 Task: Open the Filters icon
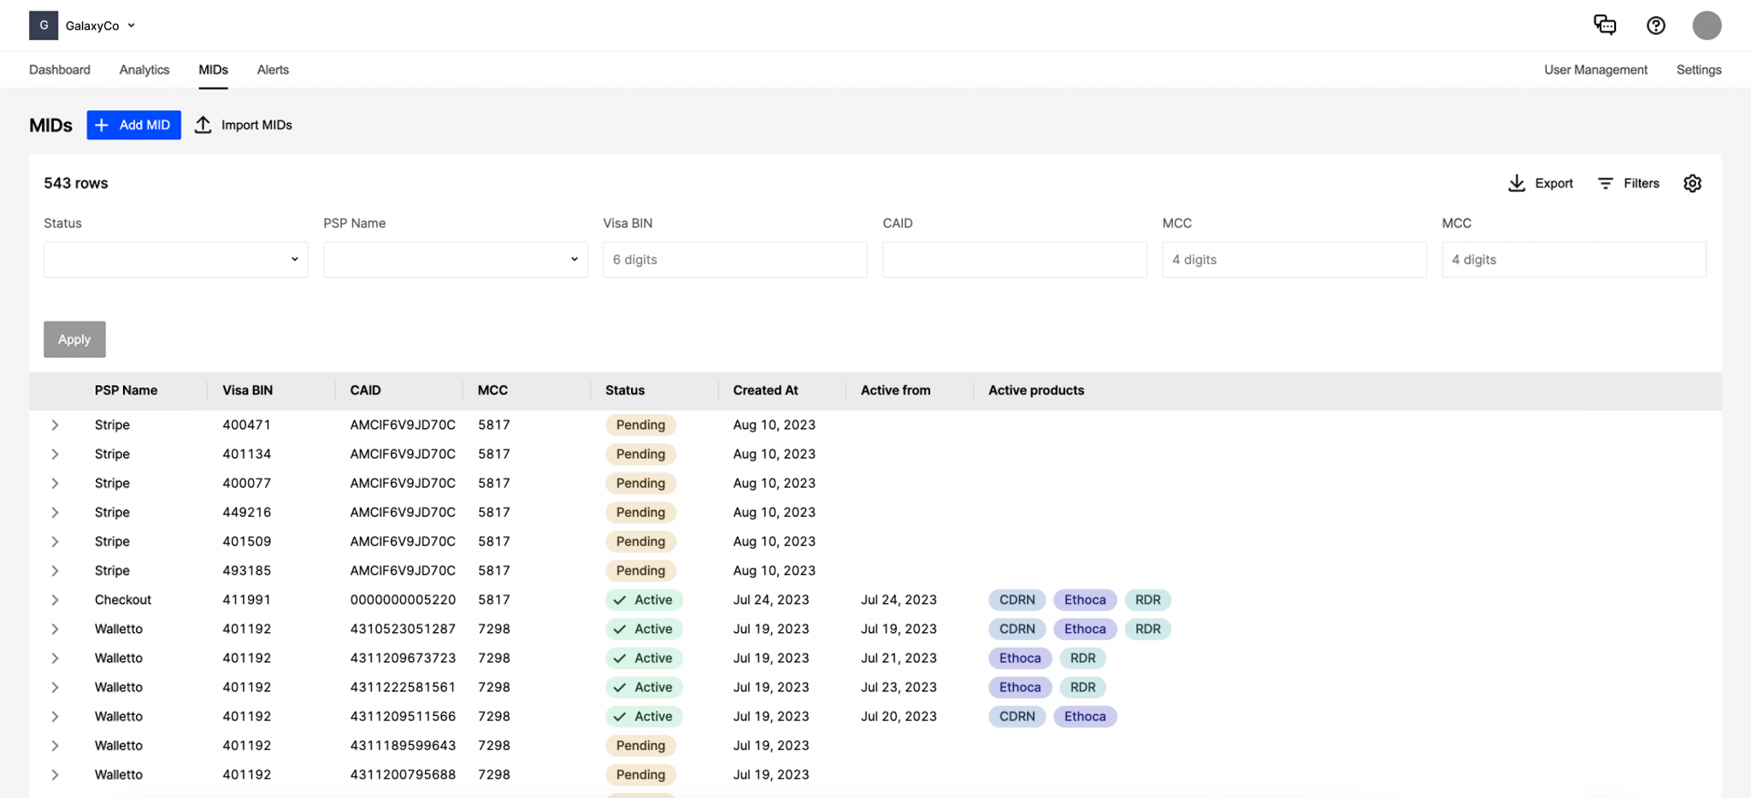click(x=1605, y=183)
